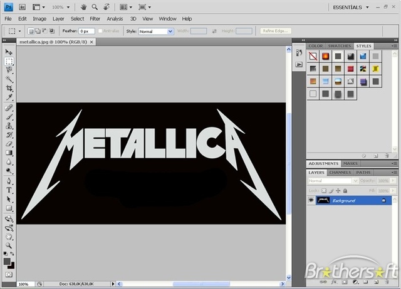Close the metallica.jpg document tab
The height and width of the screenshot is (289, 401).
pyautogui.click(x=91, y=42)
